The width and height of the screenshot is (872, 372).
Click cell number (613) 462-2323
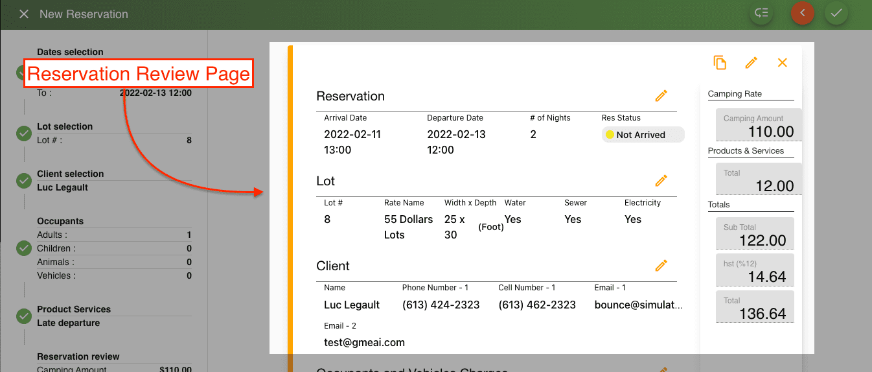click(x=537, y=305)
